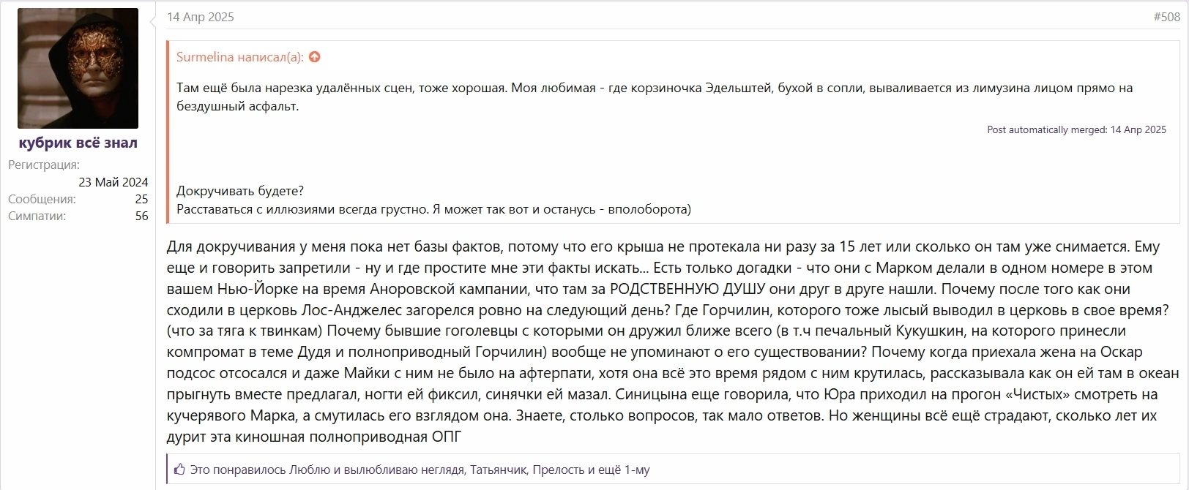Click the registration date 23 Май 2024
This screenshot has height=490, width=1189.
(113, 182)
